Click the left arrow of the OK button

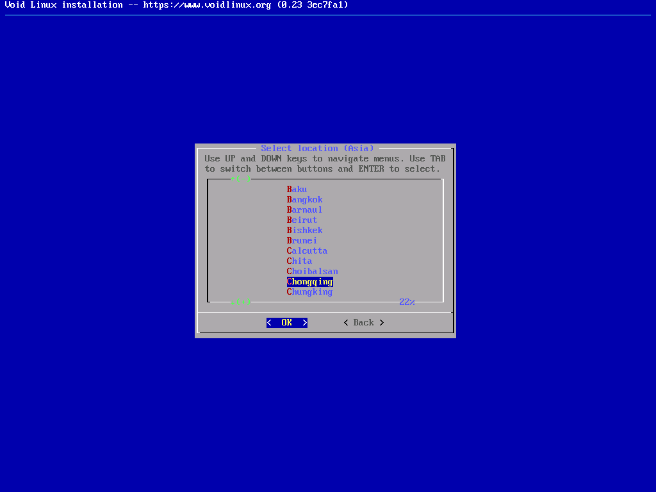[268, 322]
